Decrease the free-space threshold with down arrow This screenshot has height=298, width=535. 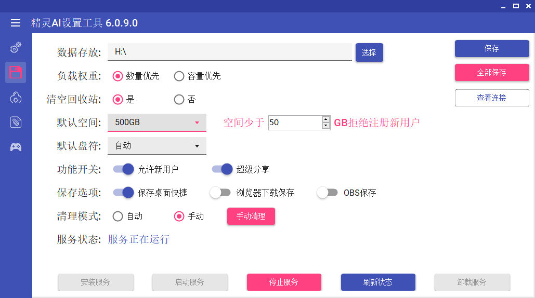pyautogui.click(x=326, y=126)
